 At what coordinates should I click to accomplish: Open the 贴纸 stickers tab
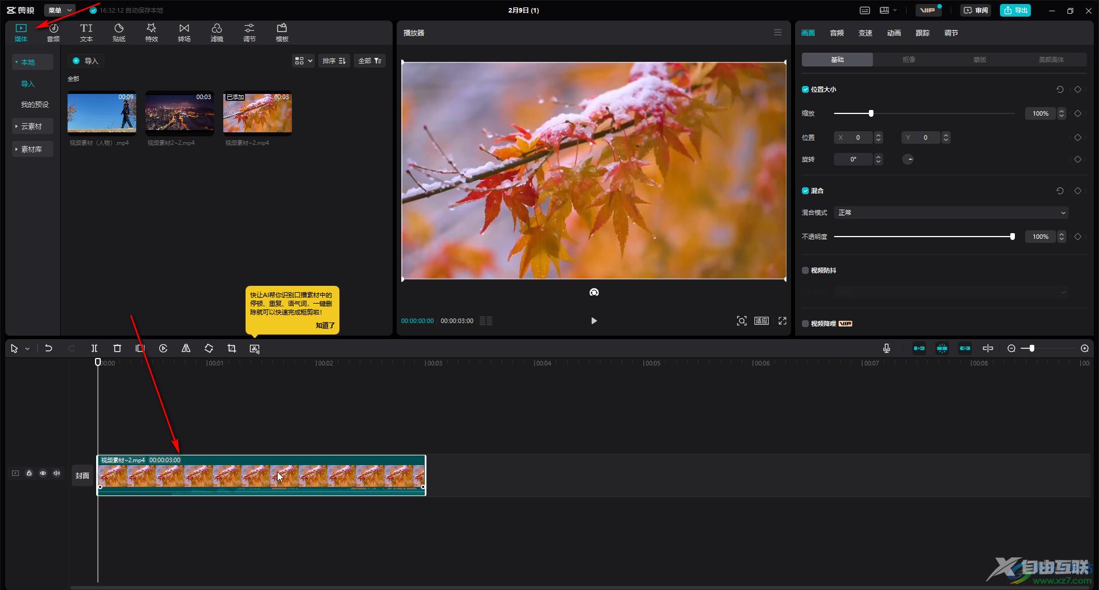pyautogui.click(x=118, y=33)
